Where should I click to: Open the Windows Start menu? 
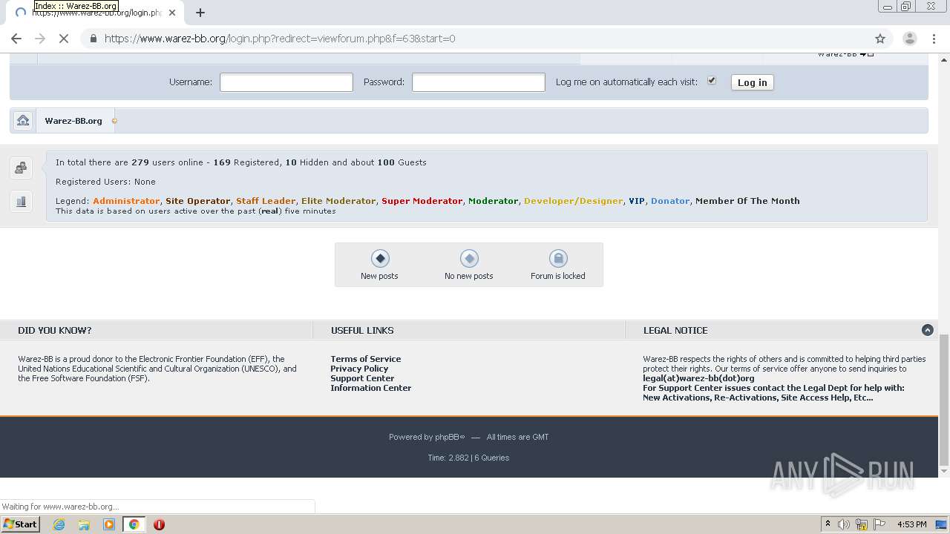(x=20, y=524)
